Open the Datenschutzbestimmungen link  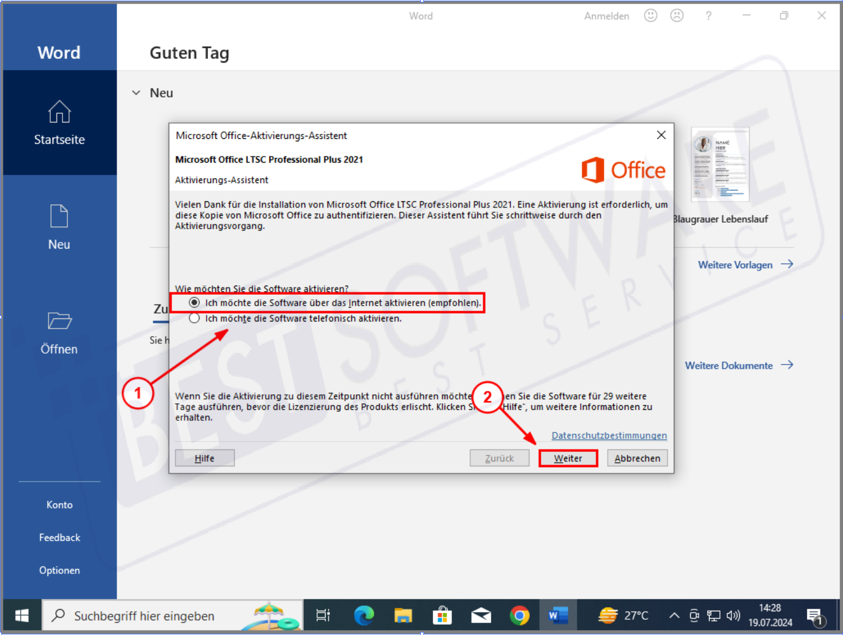click(x=609, y=435)
